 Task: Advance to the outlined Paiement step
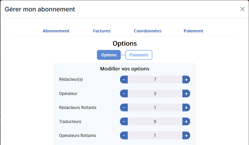(x=139, y=55)
